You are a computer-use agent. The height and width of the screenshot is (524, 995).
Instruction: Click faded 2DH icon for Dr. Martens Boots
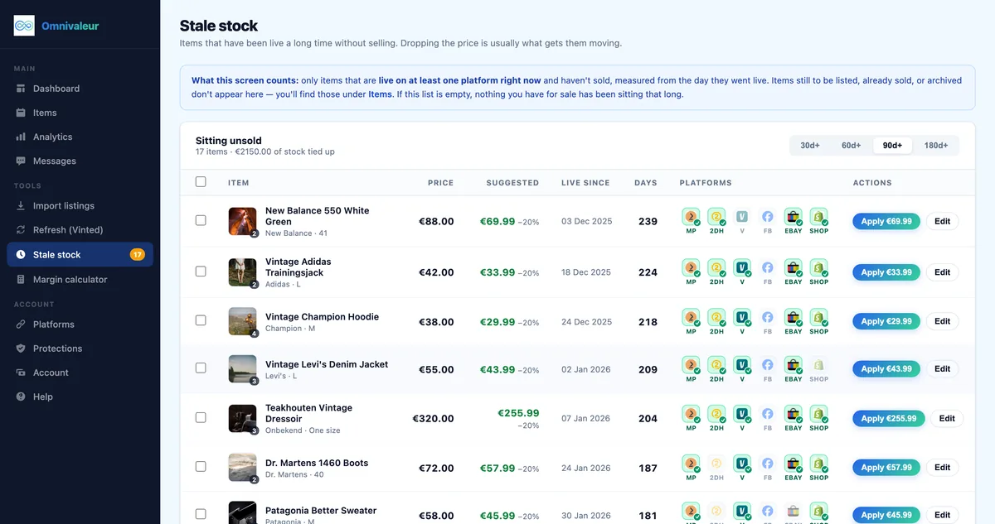(x=716, y=464)
